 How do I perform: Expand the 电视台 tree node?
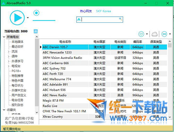click(9, 66)
